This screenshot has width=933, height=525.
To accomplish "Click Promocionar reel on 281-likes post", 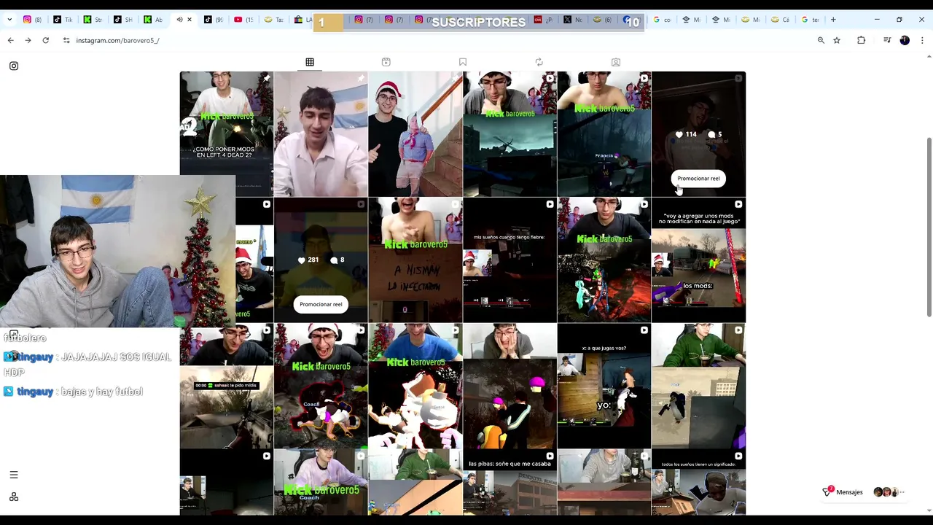I will 321,304.
